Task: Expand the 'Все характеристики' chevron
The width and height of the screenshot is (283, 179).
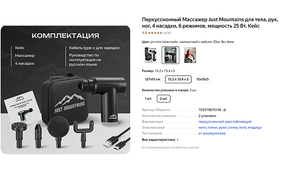Action: (x=177, y=140)
